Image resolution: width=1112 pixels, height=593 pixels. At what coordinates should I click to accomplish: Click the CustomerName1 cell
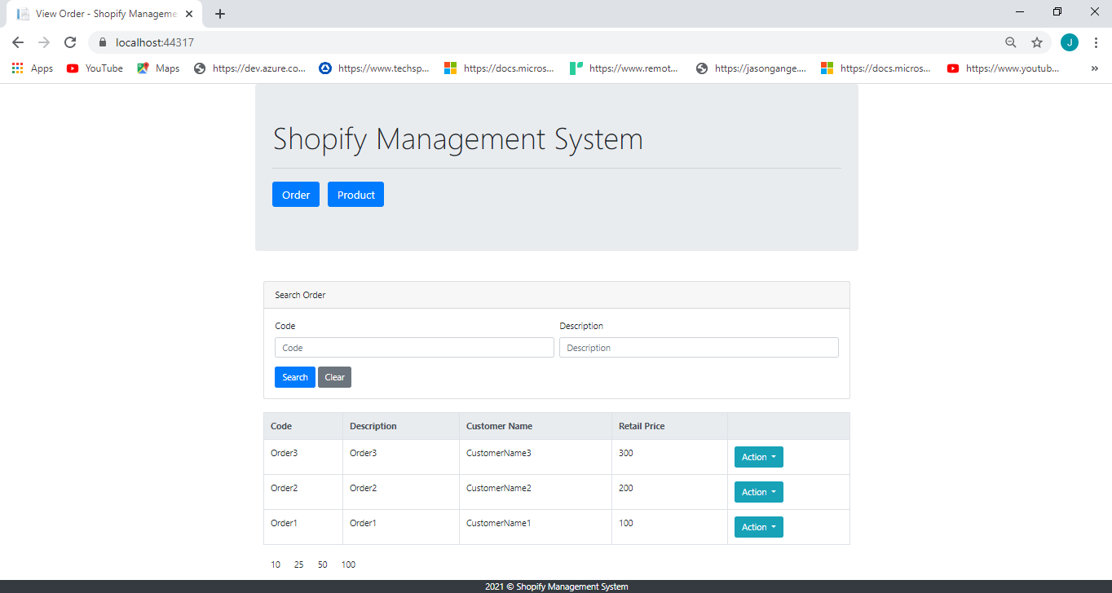(x=536, y=527)
